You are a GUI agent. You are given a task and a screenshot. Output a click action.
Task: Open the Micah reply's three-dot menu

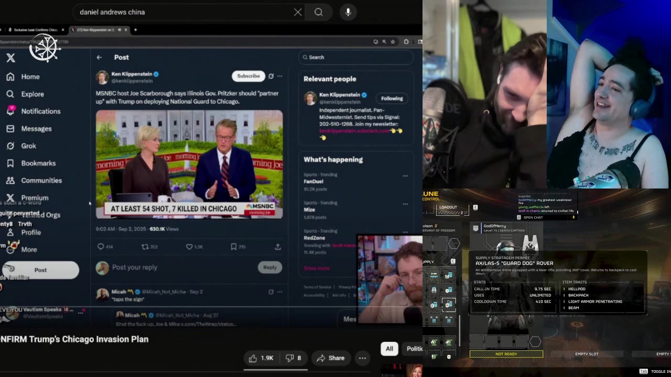coord(280,292)
